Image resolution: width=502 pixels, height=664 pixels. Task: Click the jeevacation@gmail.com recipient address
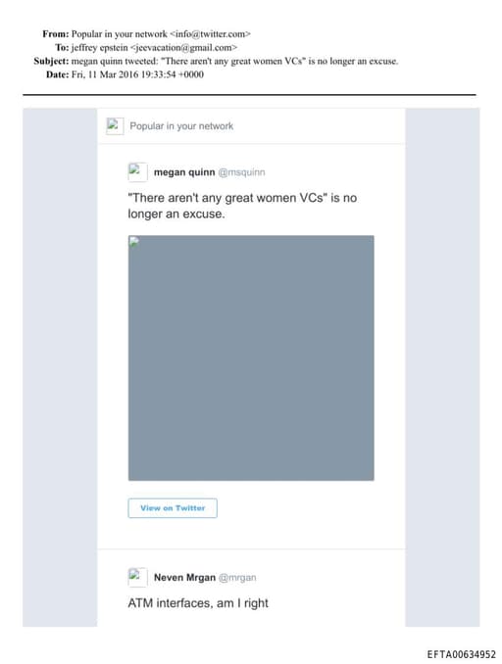[x=183, y=47]
